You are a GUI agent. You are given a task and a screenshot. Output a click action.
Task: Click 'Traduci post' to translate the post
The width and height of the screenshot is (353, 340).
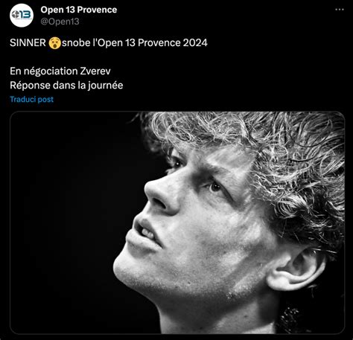31,99
